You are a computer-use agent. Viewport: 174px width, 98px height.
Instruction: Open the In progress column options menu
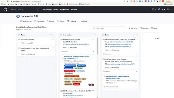(96, 35)
